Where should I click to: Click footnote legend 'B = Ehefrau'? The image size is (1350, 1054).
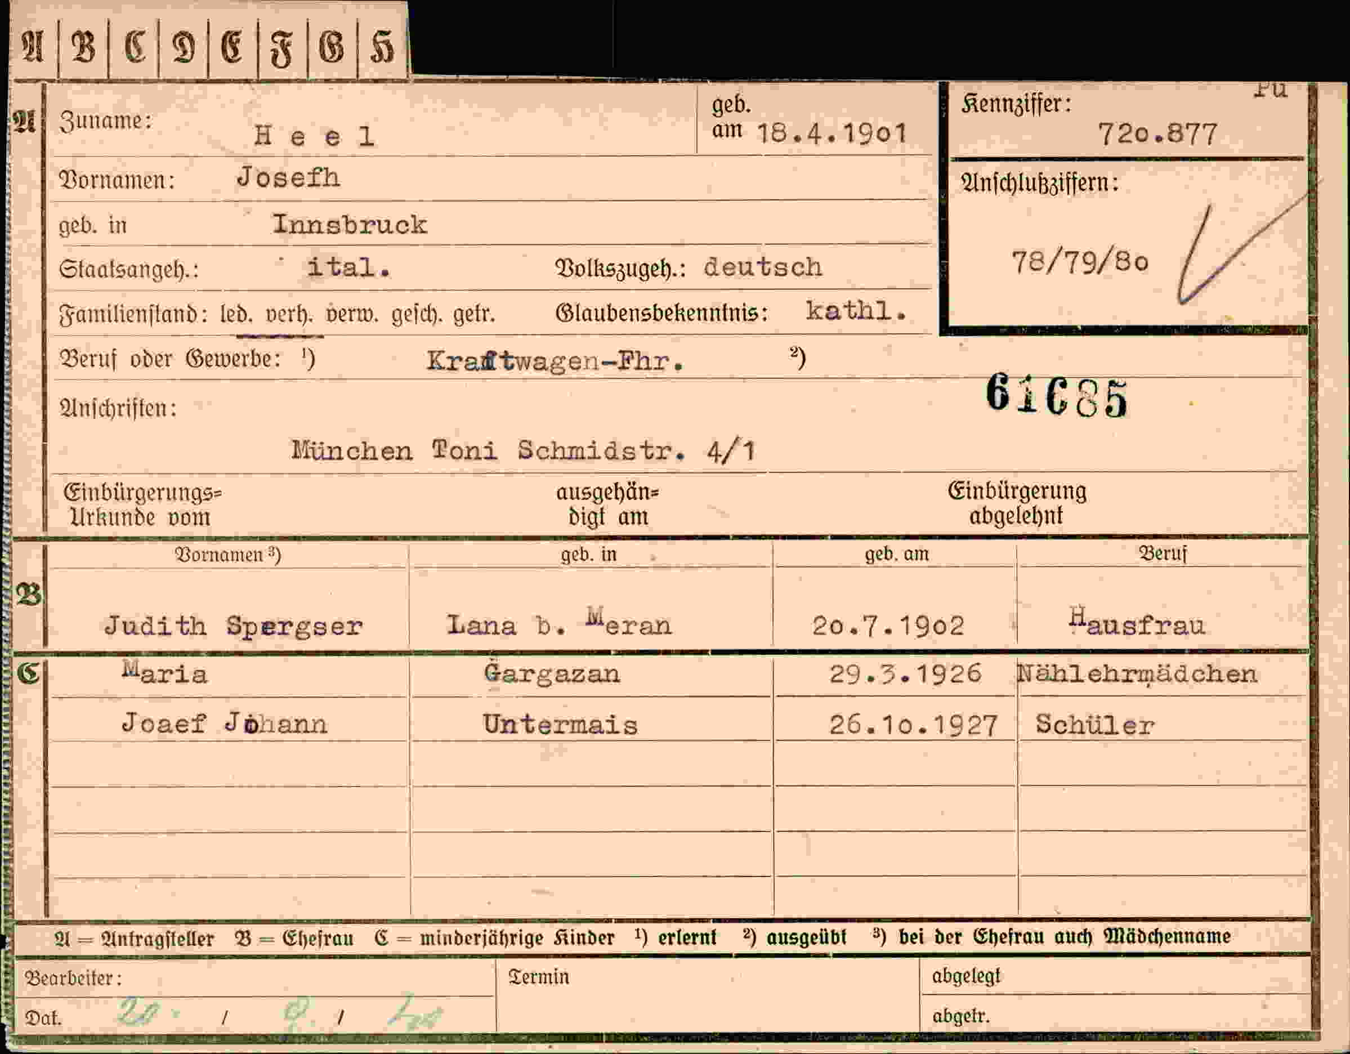point(294,939)
